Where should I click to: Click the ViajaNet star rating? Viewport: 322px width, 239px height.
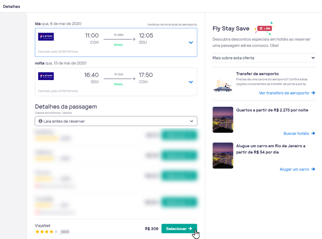coord(46,232)
